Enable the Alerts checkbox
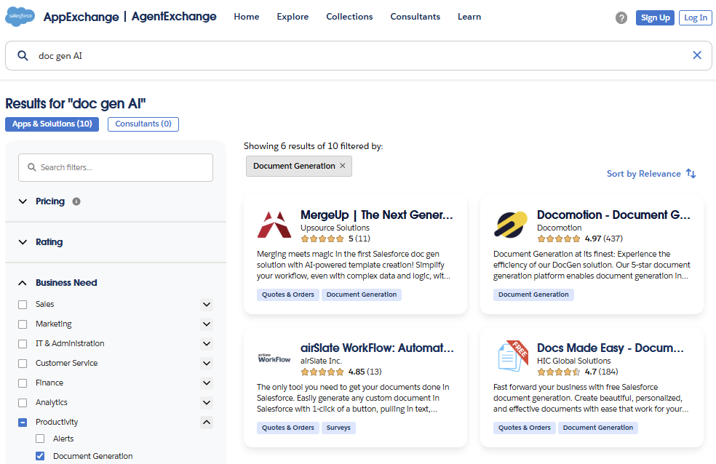716x464 pixels. coord(40,439)
